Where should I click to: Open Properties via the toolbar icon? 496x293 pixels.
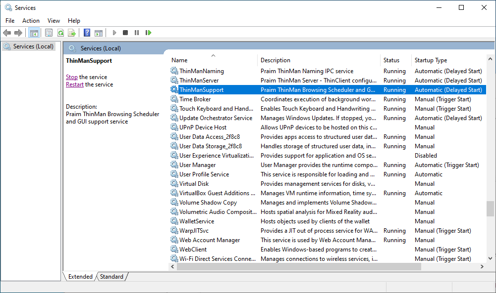49,33
